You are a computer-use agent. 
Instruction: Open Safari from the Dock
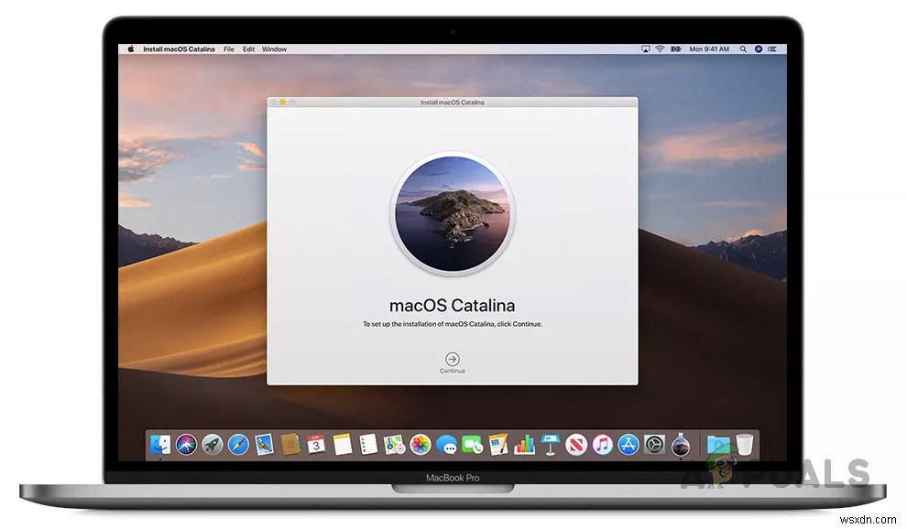coord(237,445)
